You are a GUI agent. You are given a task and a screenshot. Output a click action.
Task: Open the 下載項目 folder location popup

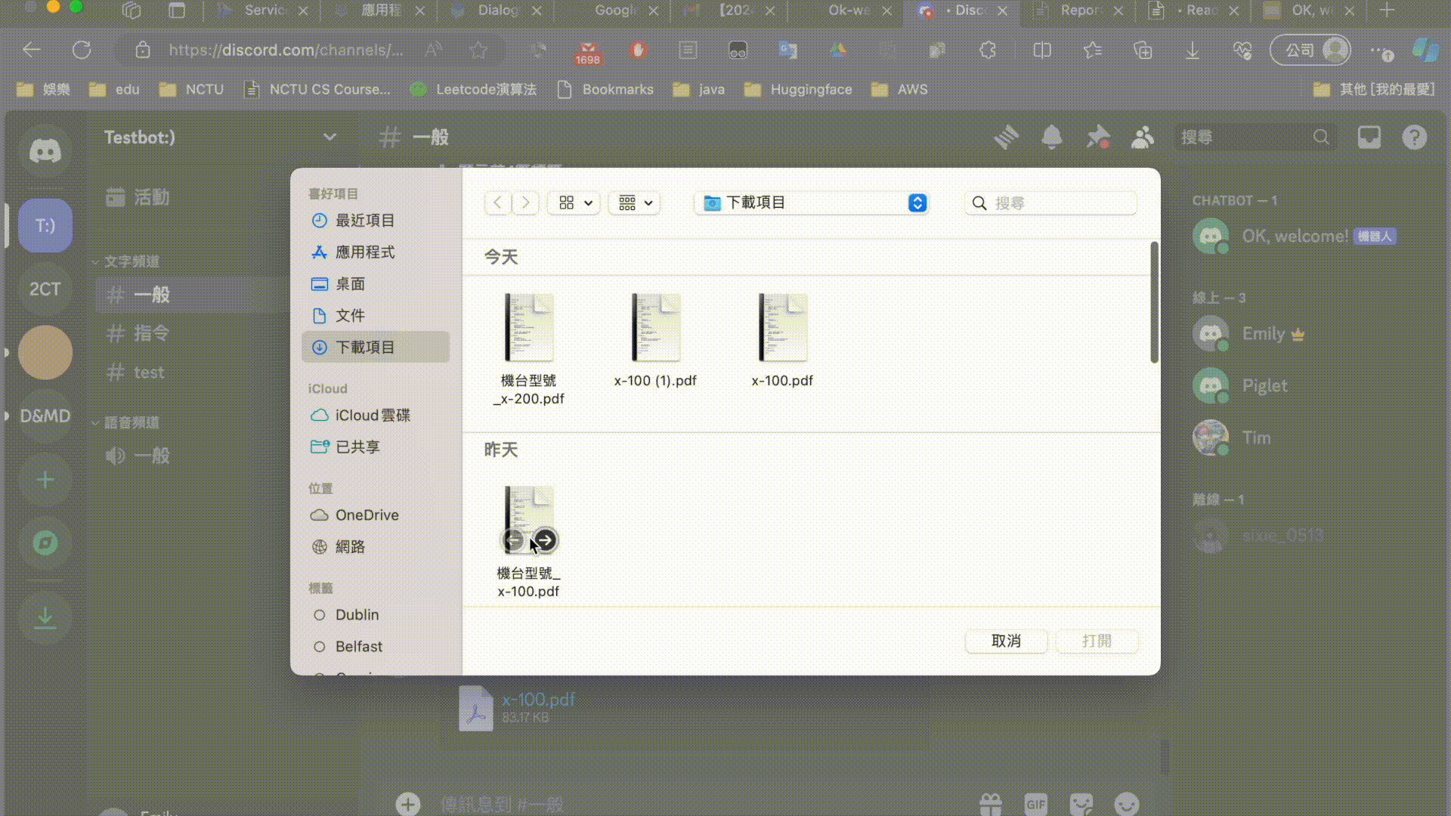tap(811, 202)
